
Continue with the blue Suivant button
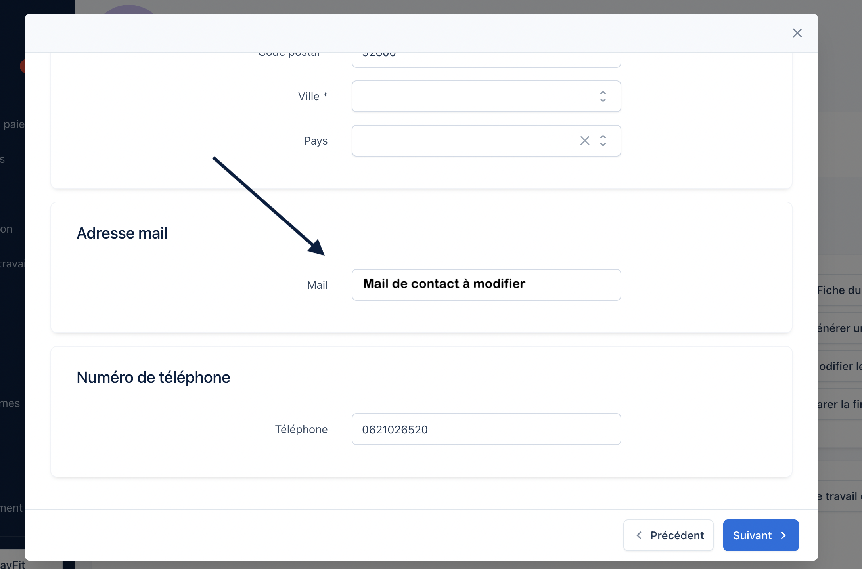[760, 535]
